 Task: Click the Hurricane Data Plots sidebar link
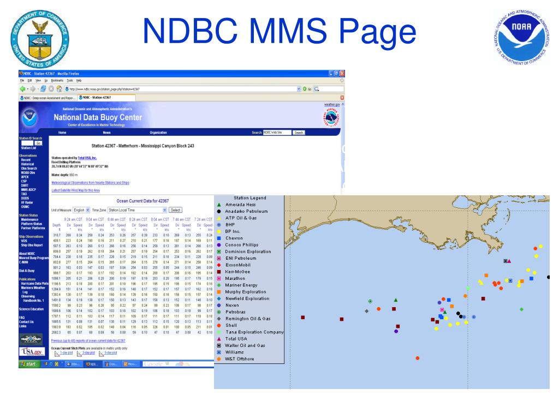point(34,284)
